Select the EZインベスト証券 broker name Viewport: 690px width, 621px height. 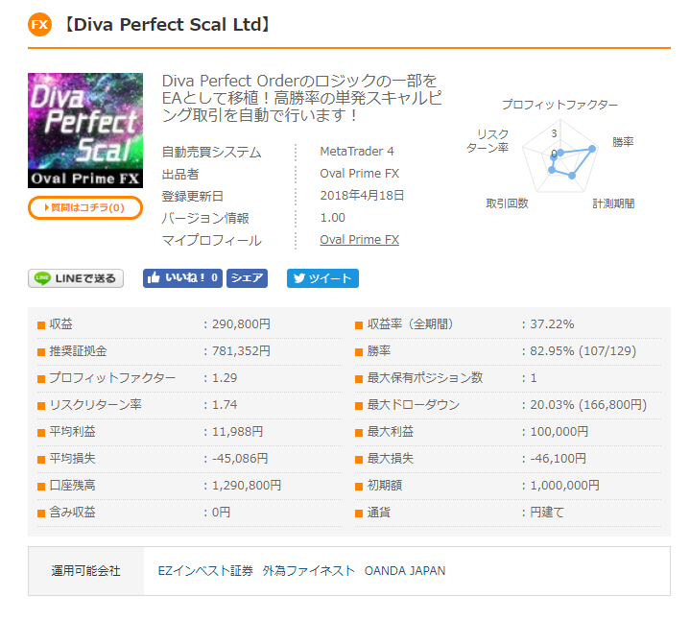pyautogui.click(x=205, y=571)
